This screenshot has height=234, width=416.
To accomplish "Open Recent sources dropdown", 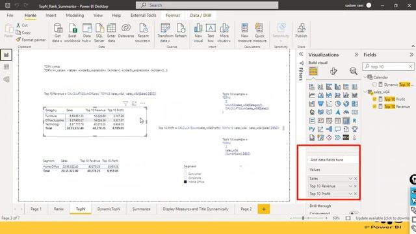I will pyautogui.click(x=143, y=33).
